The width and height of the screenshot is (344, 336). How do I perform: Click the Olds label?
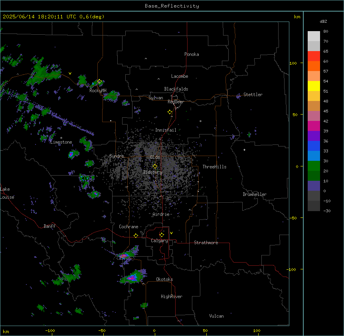click(x=155, y=157)
